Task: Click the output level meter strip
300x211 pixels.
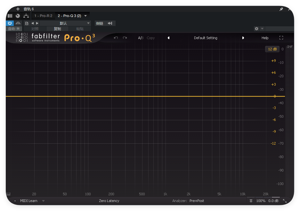Action: 289,122
